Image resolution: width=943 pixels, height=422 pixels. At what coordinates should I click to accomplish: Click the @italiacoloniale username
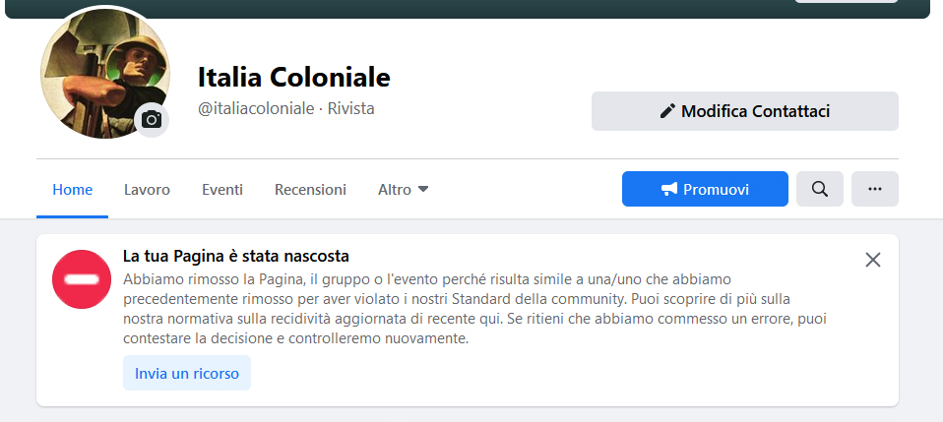(256, 108)
